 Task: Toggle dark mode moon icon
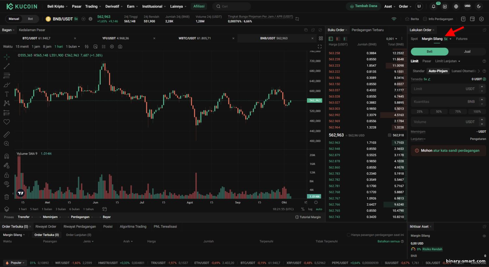479,6
